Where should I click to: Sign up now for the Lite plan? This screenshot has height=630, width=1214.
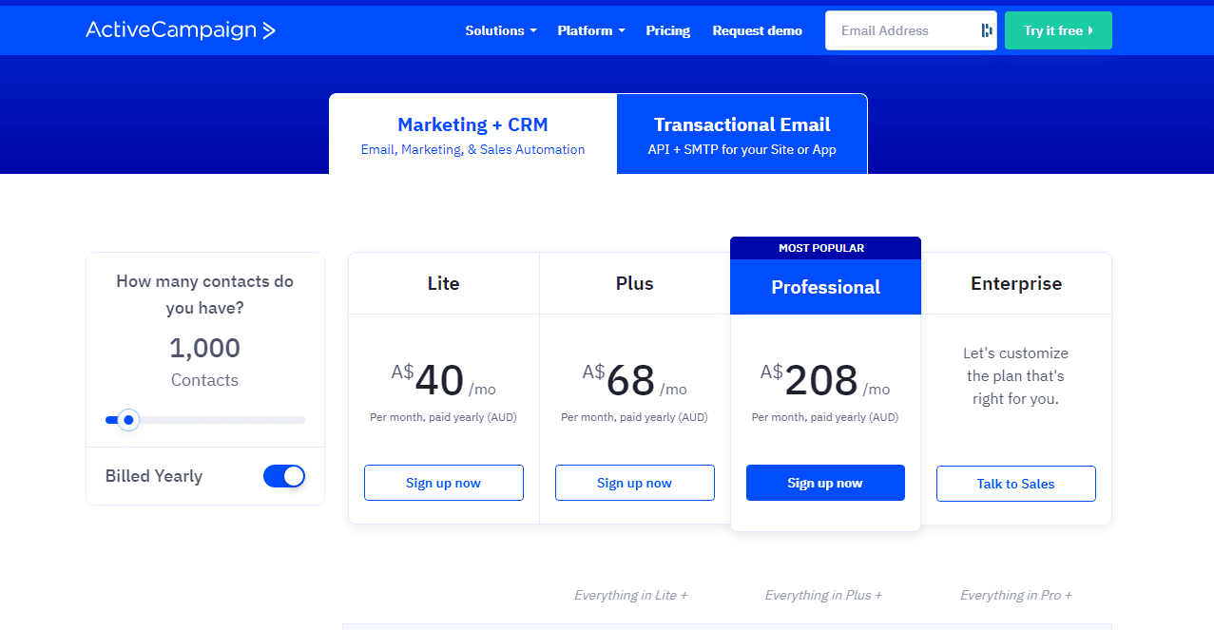(x=443, y=483)
